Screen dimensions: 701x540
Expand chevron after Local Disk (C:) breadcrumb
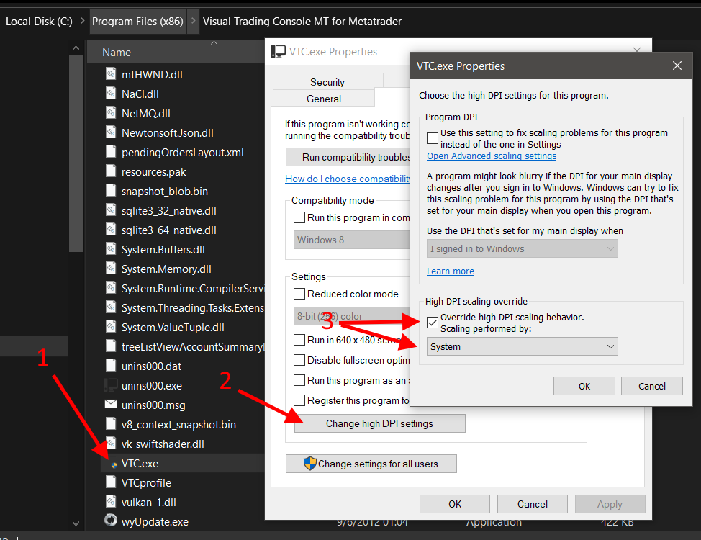(82, 21)
